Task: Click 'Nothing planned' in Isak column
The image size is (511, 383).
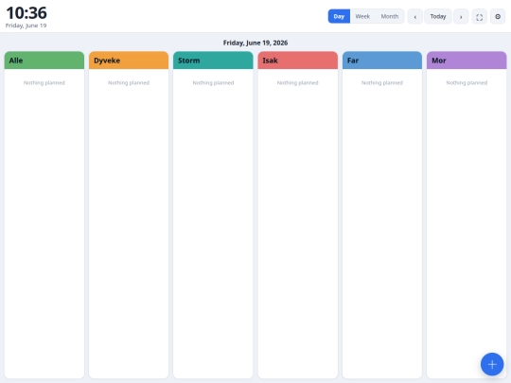Action: coord(297,82)
